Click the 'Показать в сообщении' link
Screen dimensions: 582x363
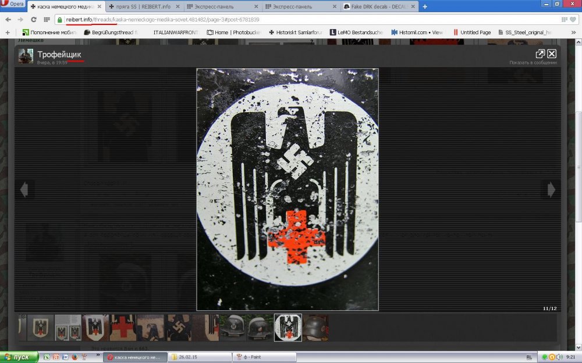tap(533, 63)
